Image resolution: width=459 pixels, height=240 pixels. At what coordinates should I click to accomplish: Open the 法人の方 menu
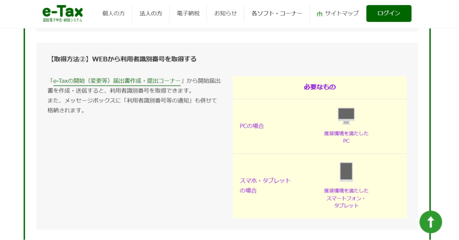151,13
